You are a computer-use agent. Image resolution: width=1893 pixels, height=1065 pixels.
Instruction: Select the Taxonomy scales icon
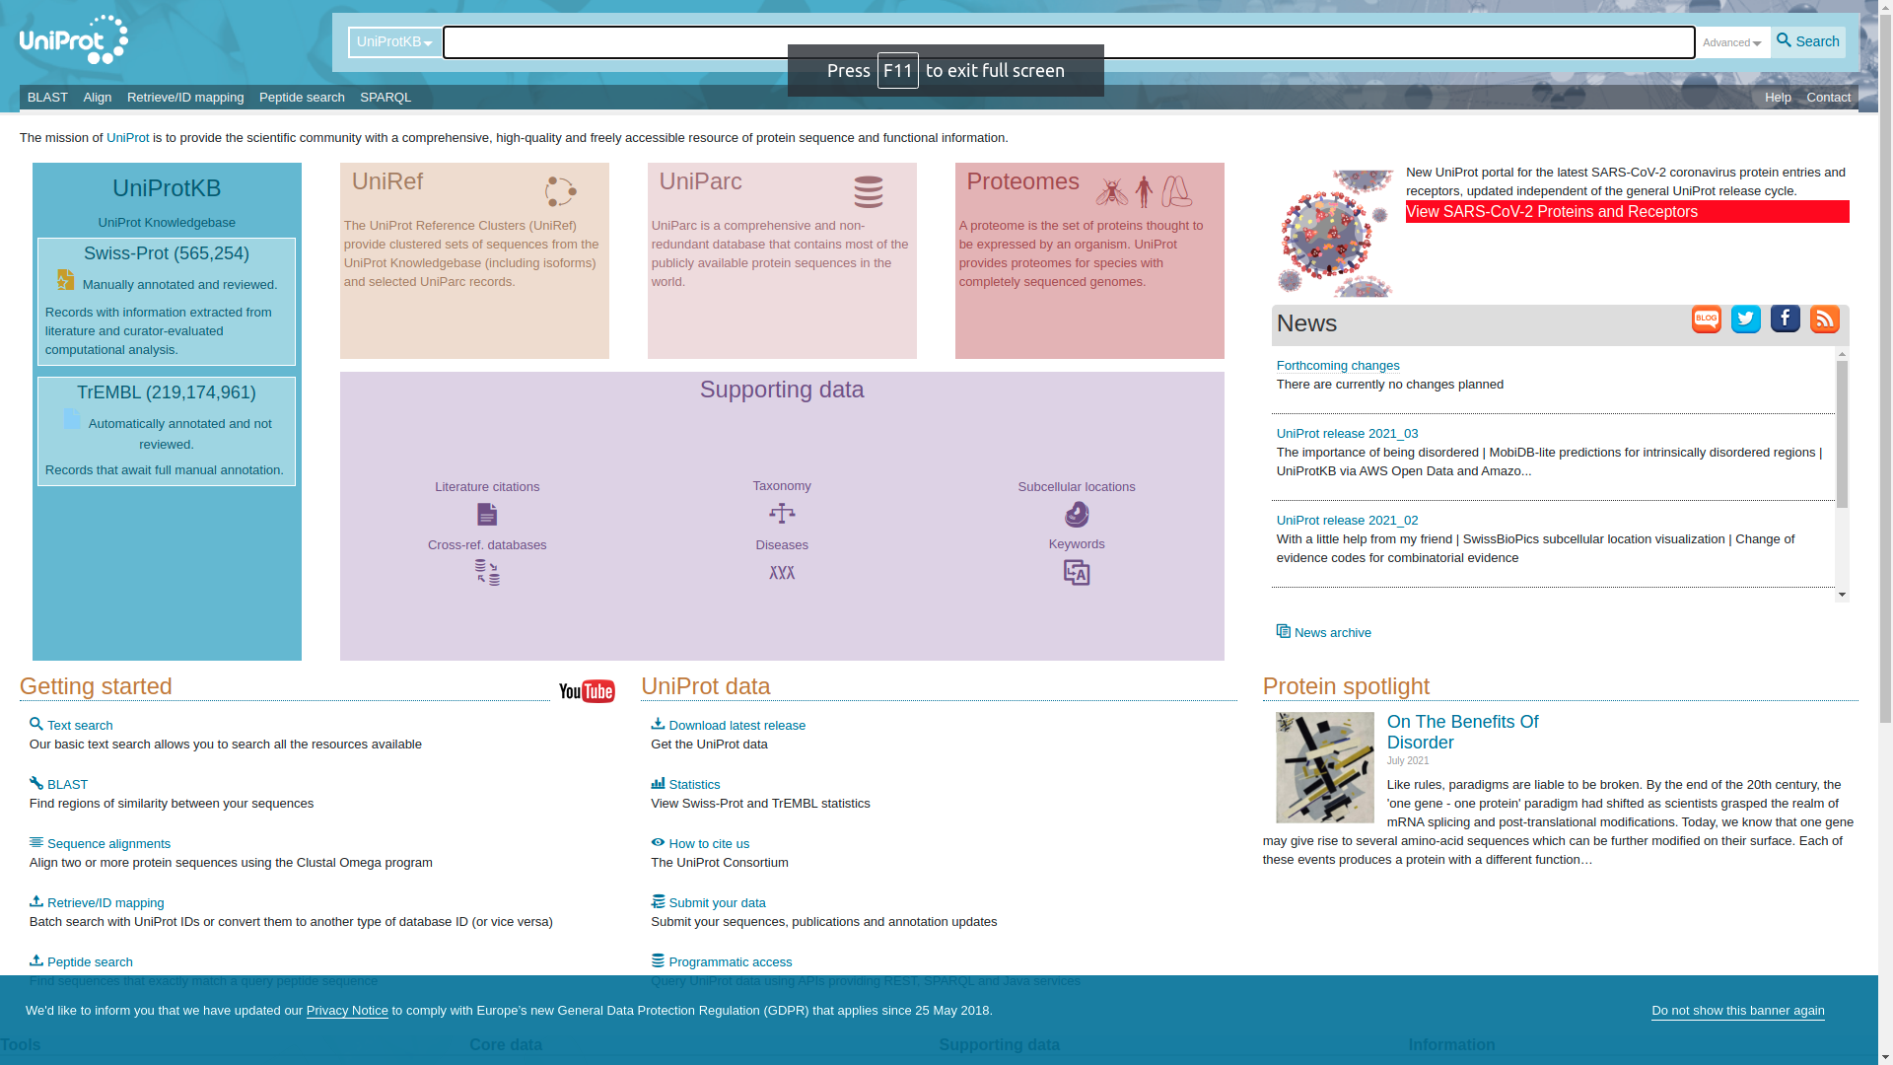click(782, 514)
